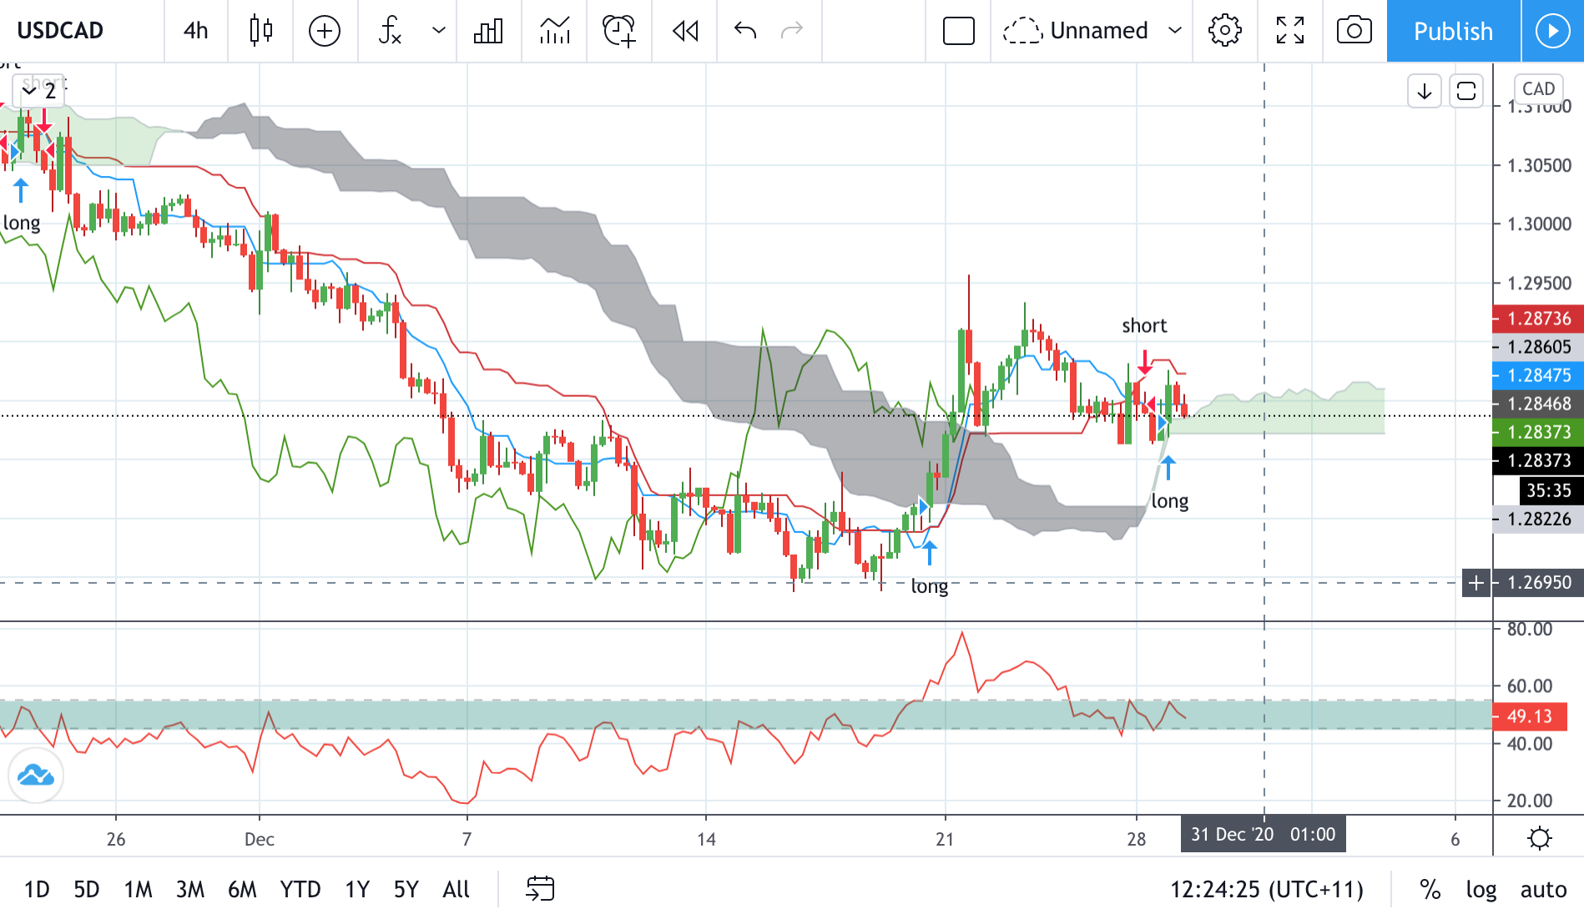
Task: Click the long label under the blue arrow near 26
Action: tap(22, 223)
